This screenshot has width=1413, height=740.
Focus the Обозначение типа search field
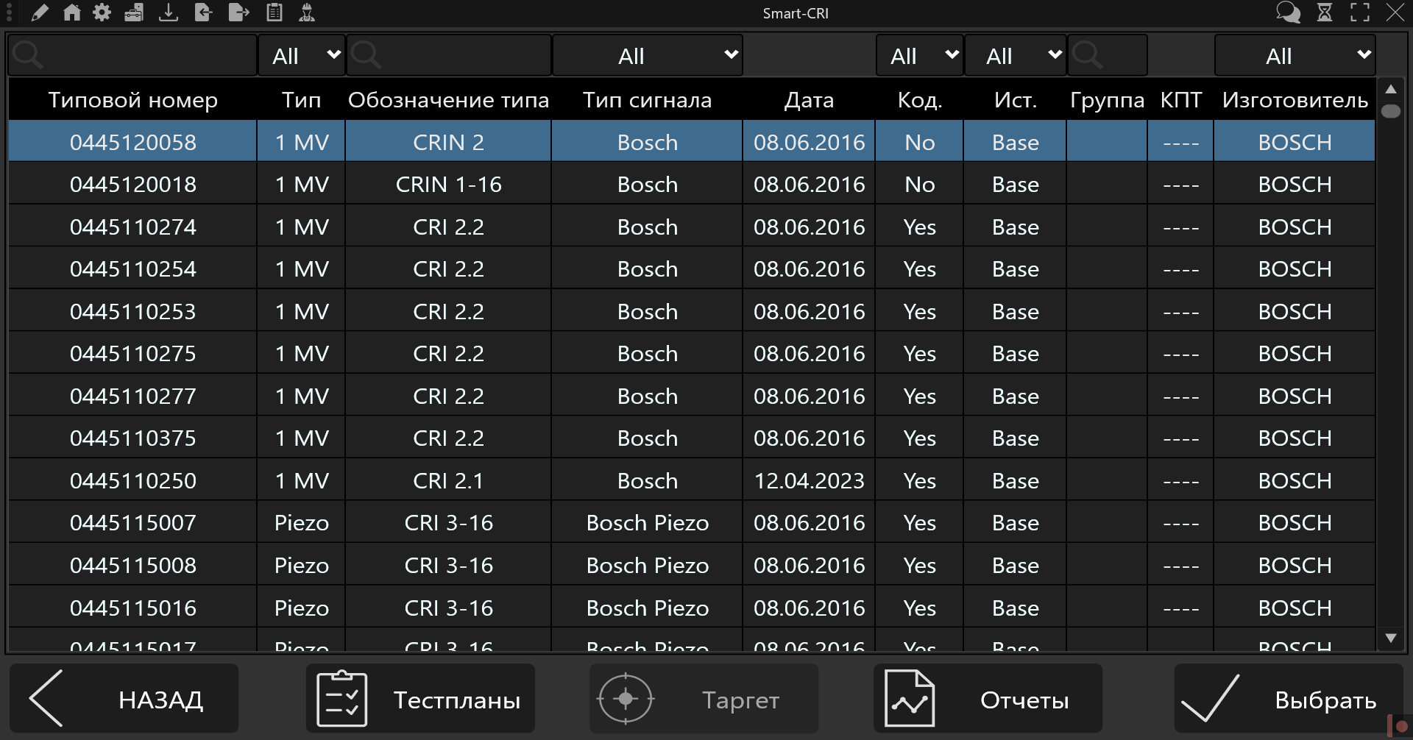pos(449,56)
